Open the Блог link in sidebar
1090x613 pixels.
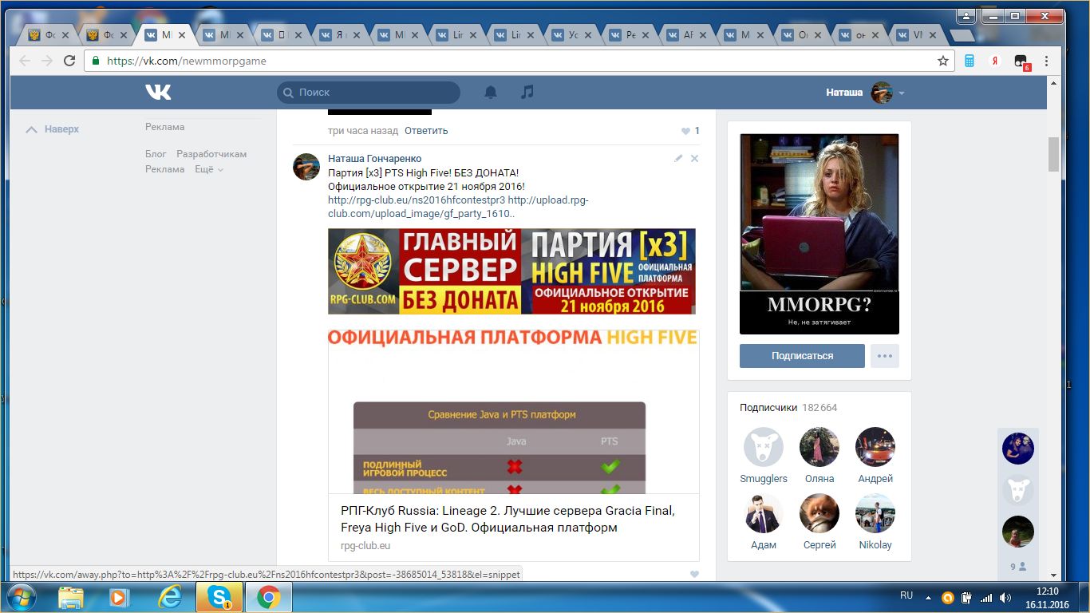(156, 154)
